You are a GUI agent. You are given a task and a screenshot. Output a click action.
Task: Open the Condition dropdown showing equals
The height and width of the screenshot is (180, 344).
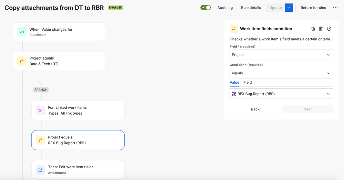(281, 73)
